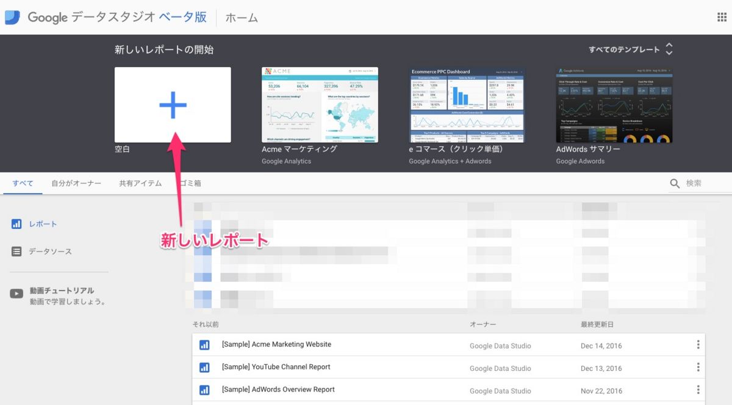Switch to the 自分がオーナー tab
This screenshot has height=405, width=732.
coord(76,183)
